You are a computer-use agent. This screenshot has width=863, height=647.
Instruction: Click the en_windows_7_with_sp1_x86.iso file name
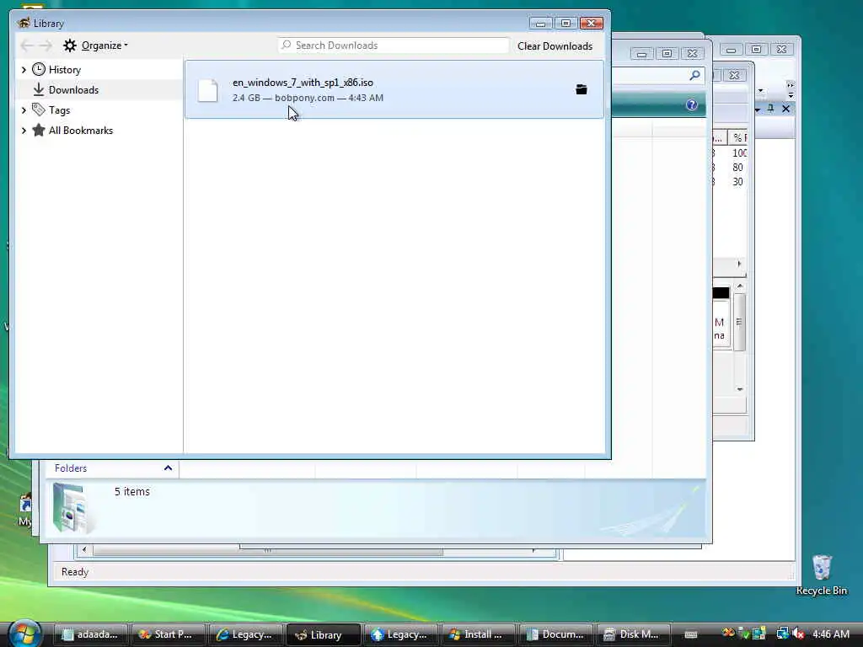(x=303, y=83)
